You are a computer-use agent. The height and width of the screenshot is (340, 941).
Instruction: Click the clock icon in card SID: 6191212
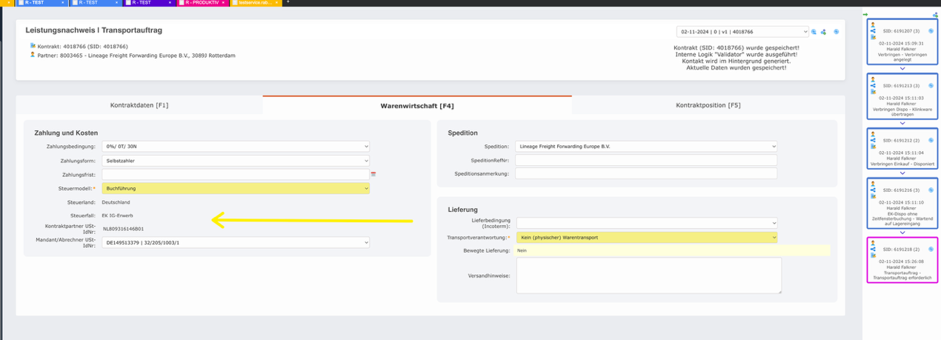[931, 139]
